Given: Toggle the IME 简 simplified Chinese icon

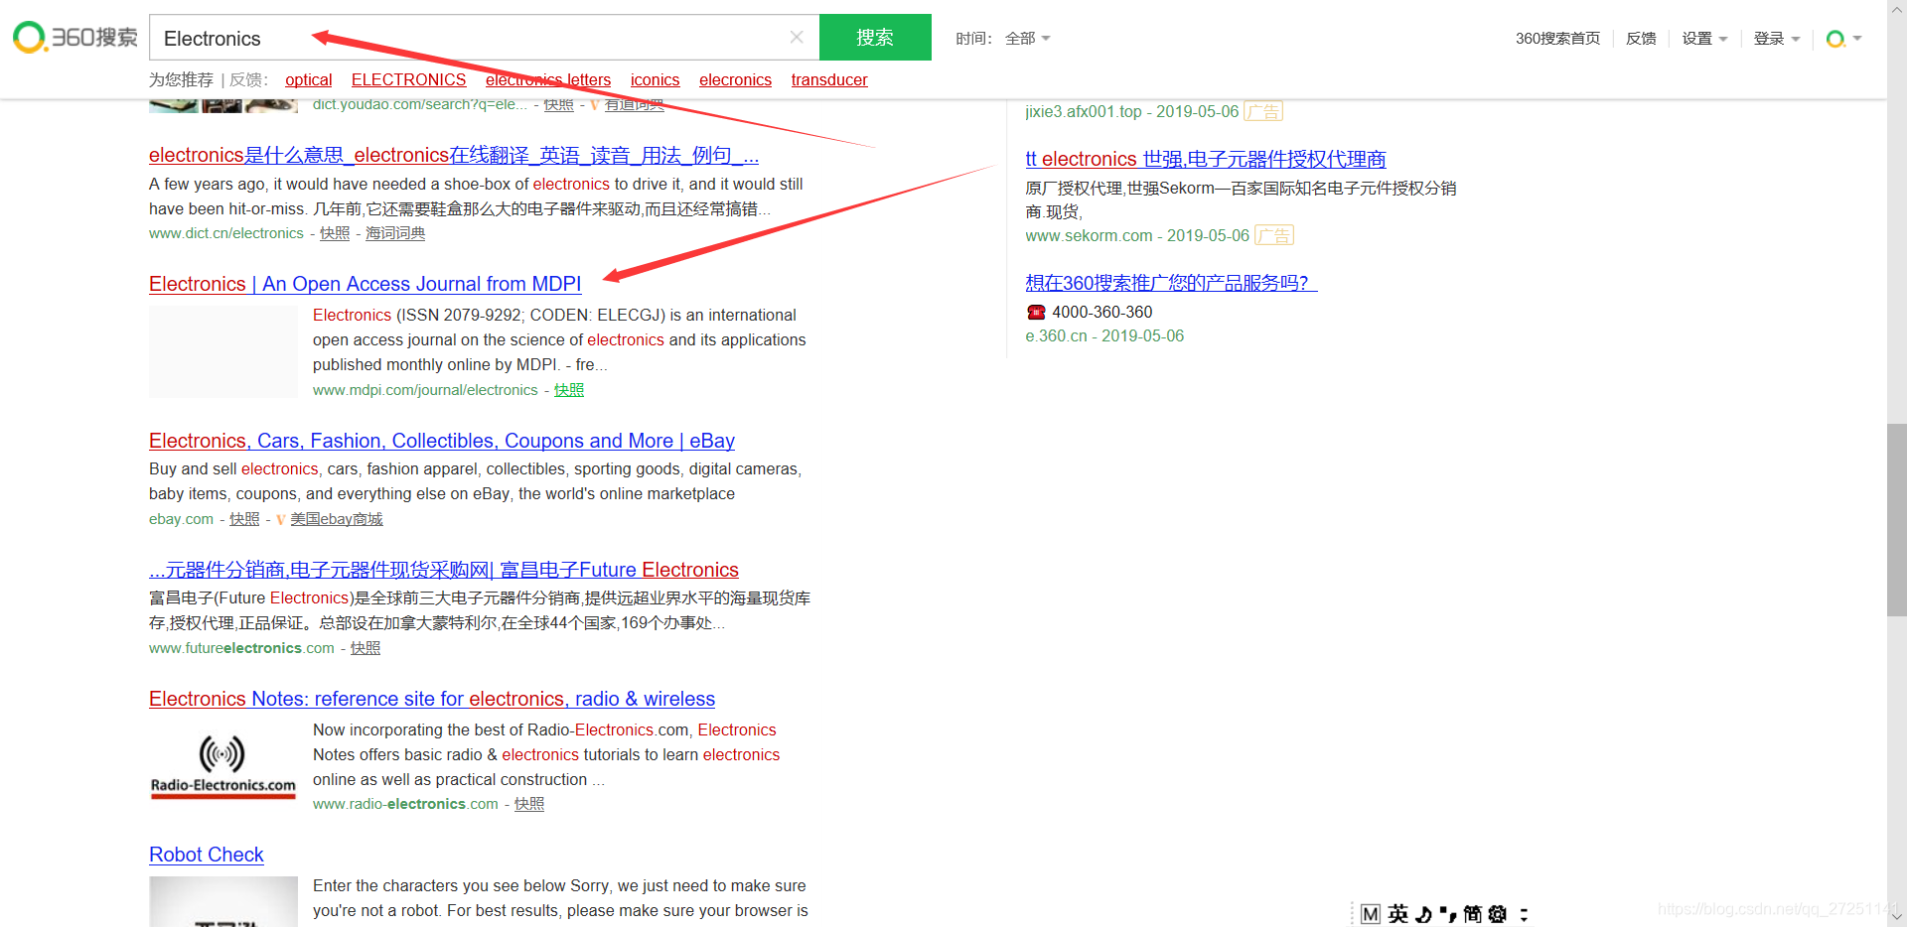Looking at the screenshot, I should [x=1472, y=914].
